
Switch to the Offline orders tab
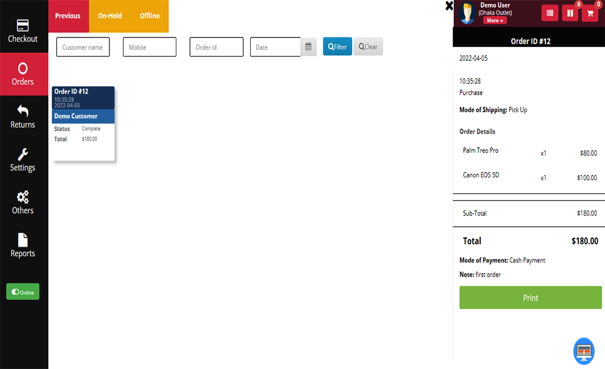click(x=150, y=16)
